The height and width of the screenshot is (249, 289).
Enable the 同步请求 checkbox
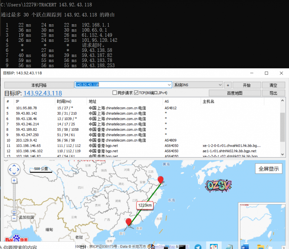coord(115,93)
